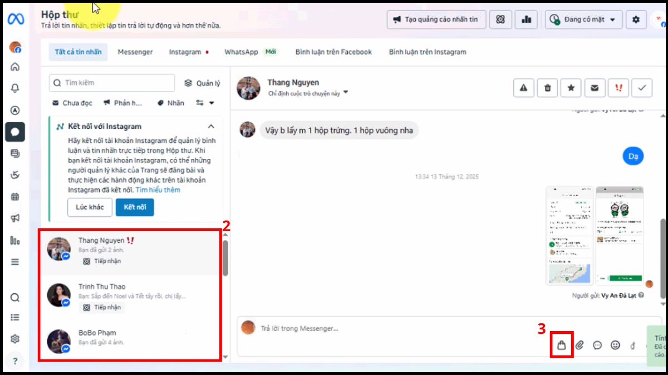This screenshot has width=668, height=375.
Task: Open the calendar planner sidebar icon
Action: pyautogui.click(x=15, y=197)
